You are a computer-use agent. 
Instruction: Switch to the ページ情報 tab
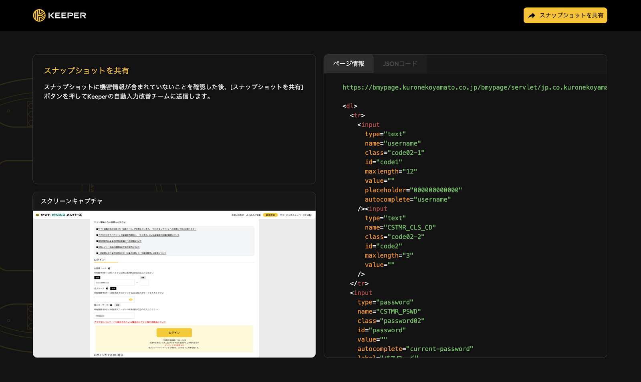pyautogui.click(x=349, y=64)
